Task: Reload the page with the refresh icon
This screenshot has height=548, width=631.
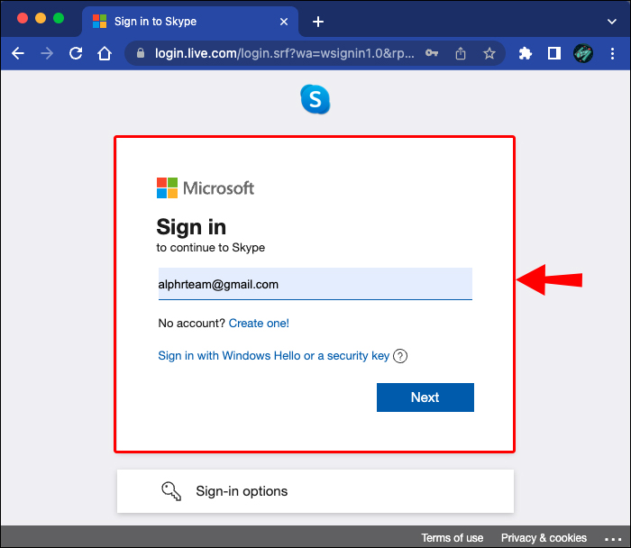Action: click(76, 53)
